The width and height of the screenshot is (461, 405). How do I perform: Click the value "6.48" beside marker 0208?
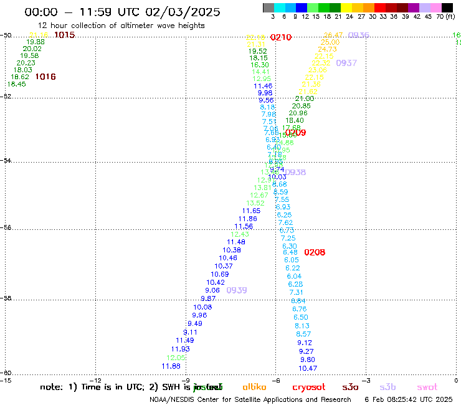(290, 252)
